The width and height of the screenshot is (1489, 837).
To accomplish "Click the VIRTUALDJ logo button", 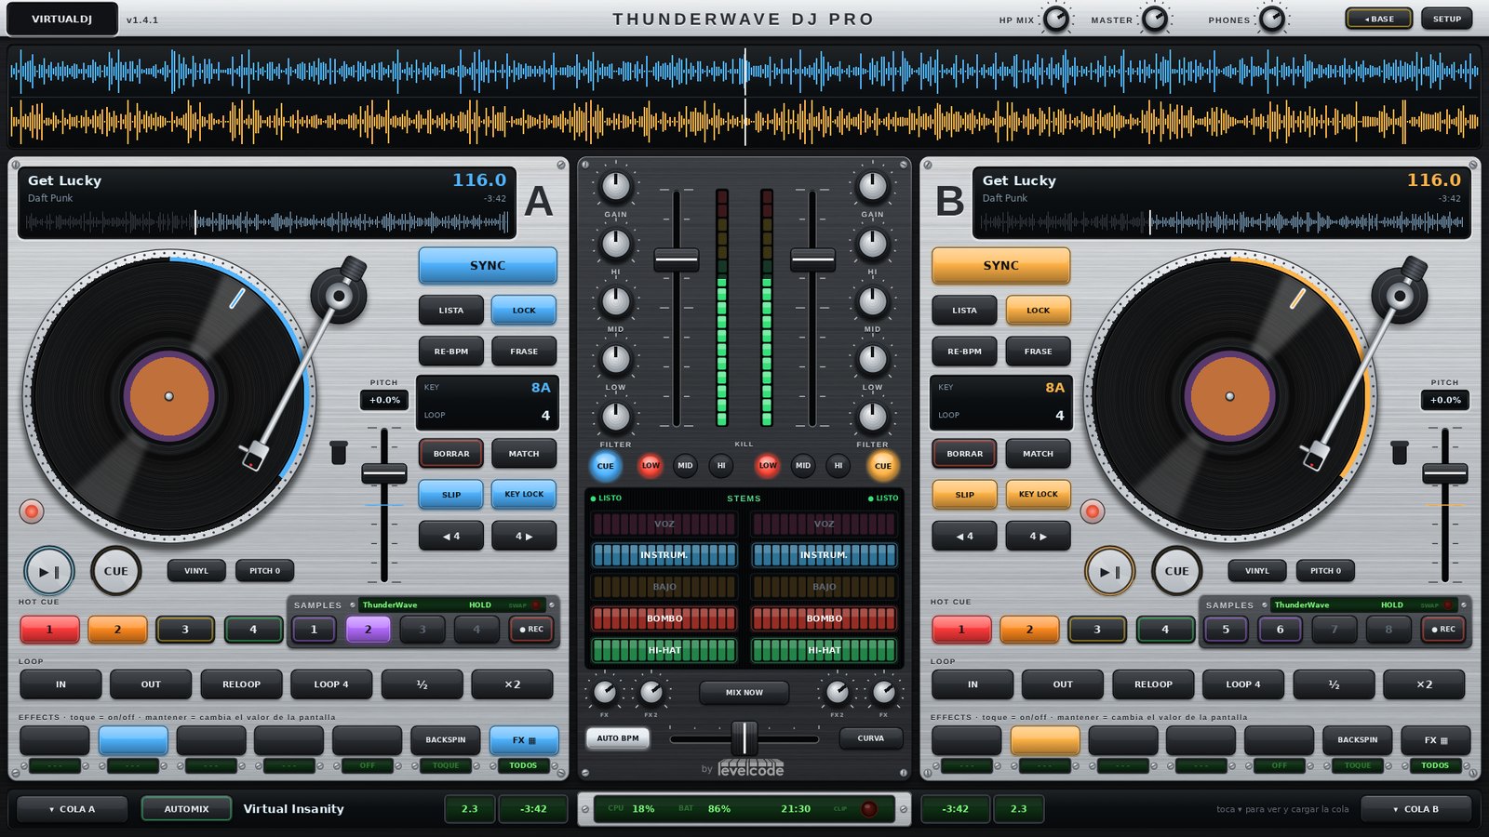I will [61, 19].
